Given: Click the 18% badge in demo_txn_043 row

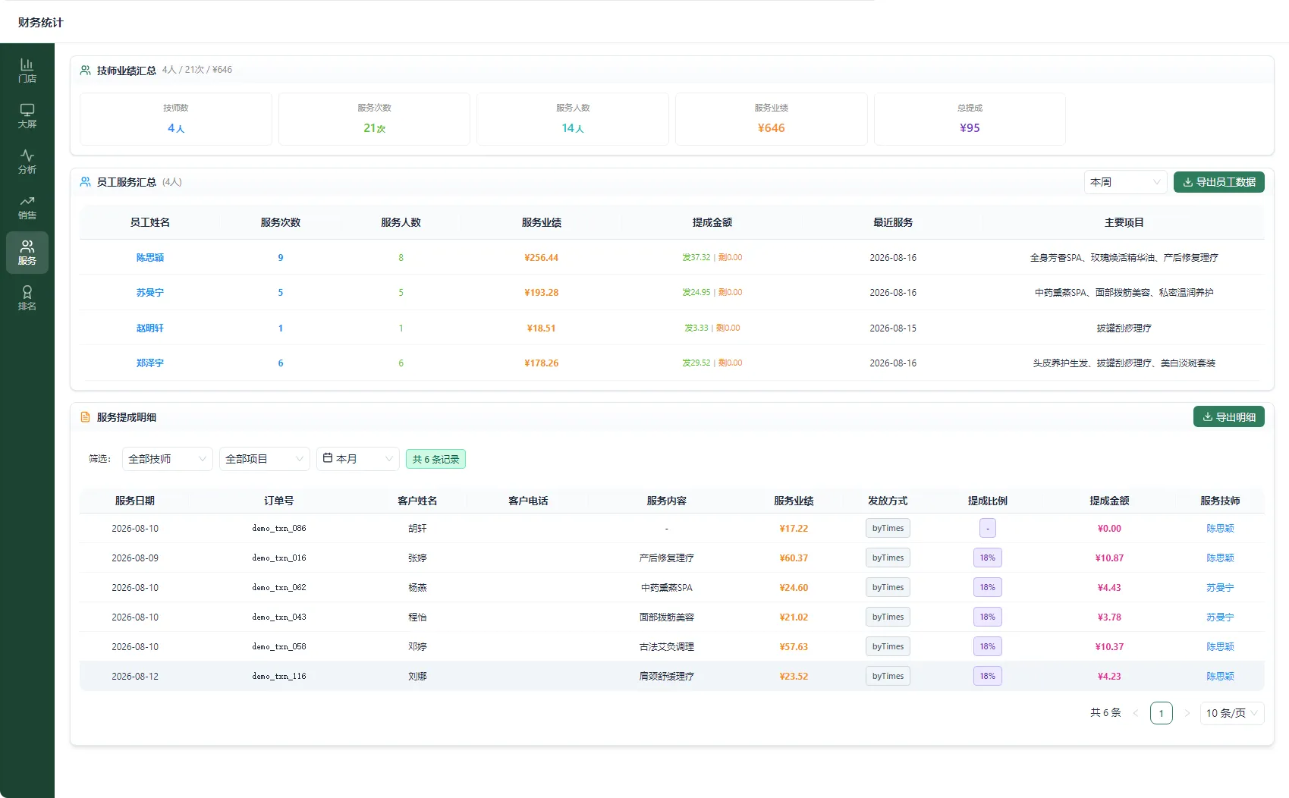Looking at the screenshot, I should [x=988, y=617].
